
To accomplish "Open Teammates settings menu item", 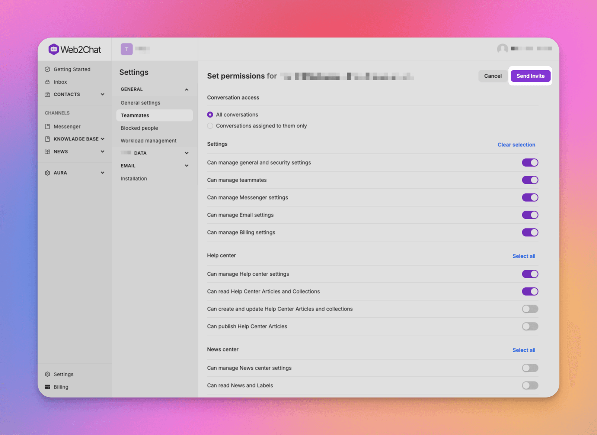I will 154,115.
